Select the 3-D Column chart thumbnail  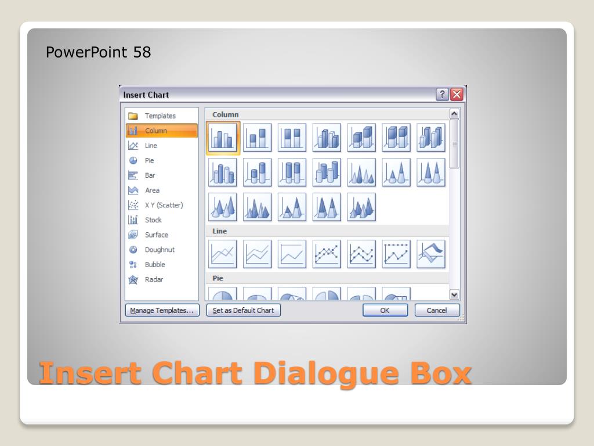point(431,137)
